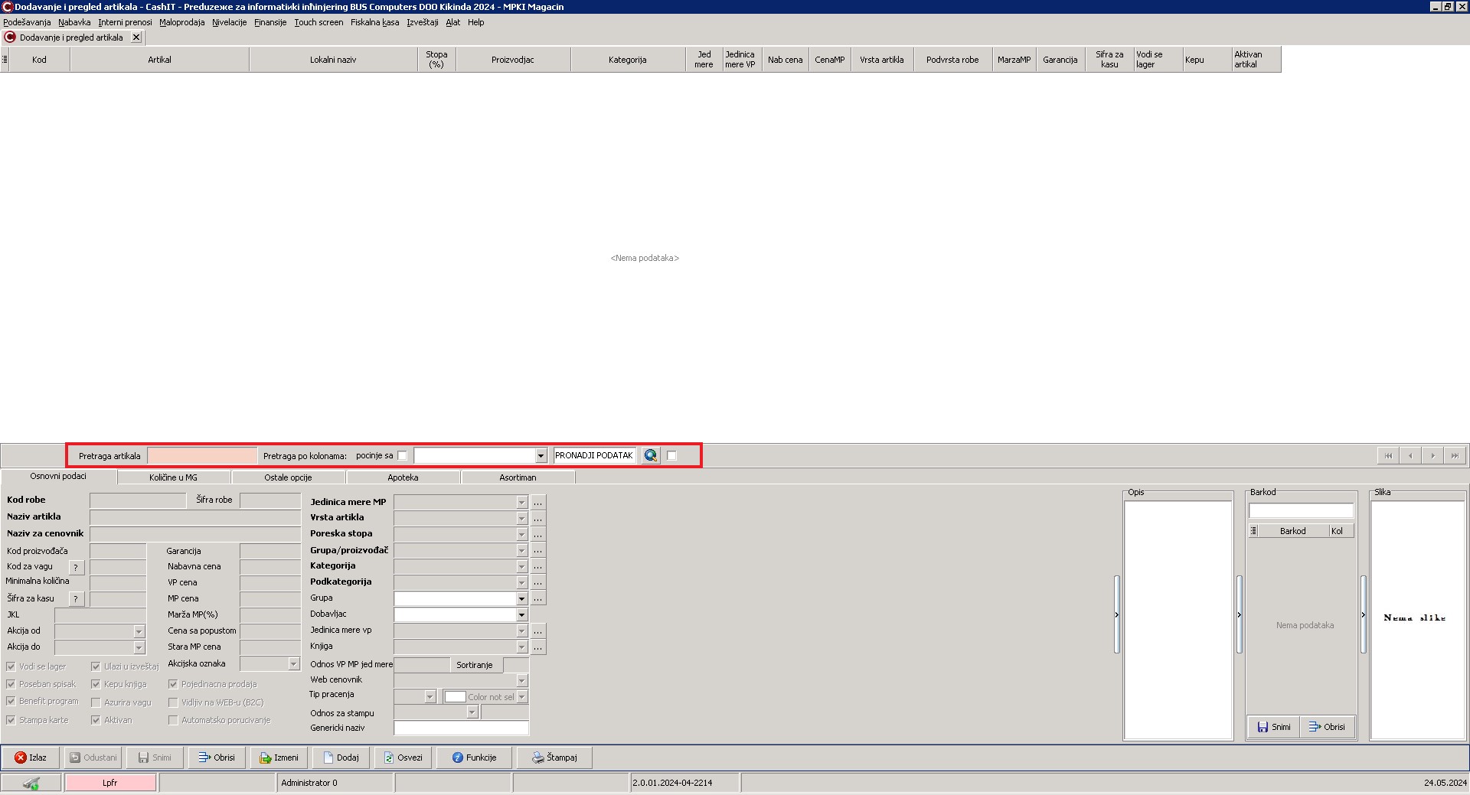This screenshot has height=795, width=1470.
Task: Click the Barkod entry field
Action: pyautogui.click(x=1302, y=510)
